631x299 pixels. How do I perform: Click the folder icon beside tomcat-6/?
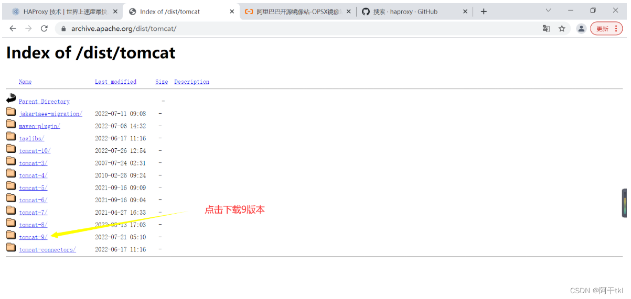tap(10, 198)
